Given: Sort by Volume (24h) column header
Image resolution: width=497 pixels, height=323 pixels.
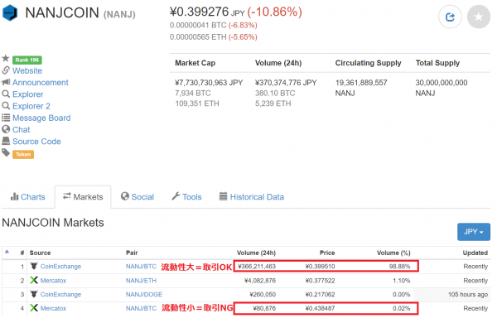Looking at the screenshot, I should [257, 253].
